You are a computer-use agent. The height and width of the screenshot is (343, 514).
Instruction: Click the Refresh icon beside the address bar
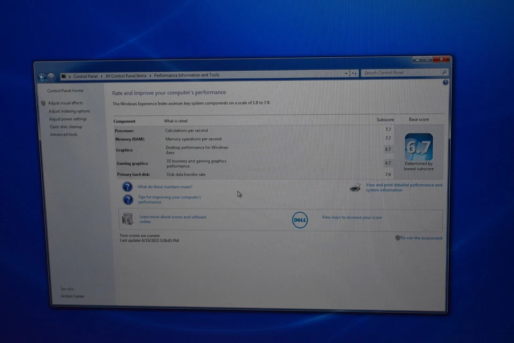coord(354,73)
